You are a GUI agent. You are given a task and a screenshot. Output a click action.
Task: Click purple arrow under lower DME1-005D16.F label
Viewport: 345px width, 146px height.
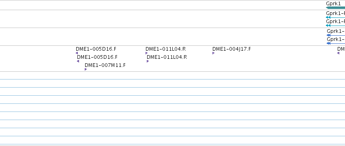point(78,61)
